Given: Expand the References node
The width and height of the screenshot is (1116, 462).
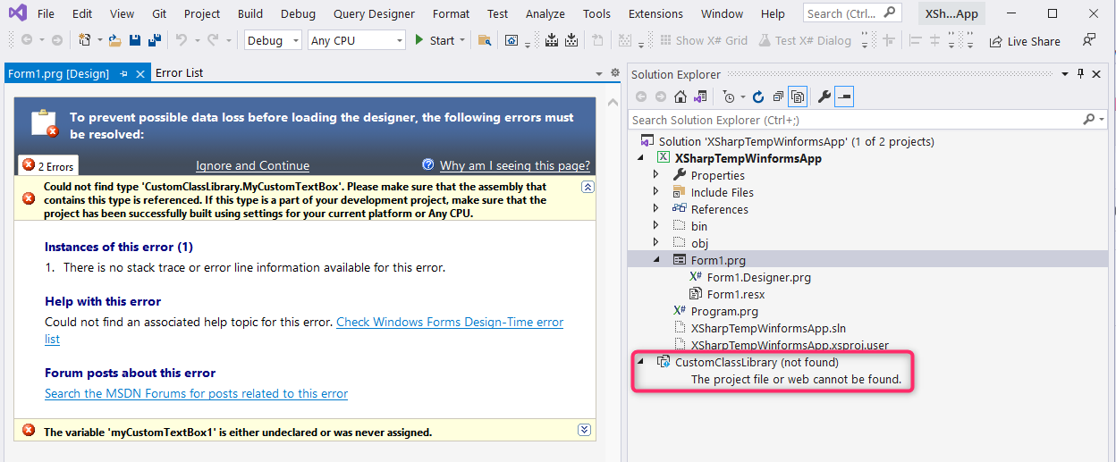Looking at the screenshot, I should point(656,209).
